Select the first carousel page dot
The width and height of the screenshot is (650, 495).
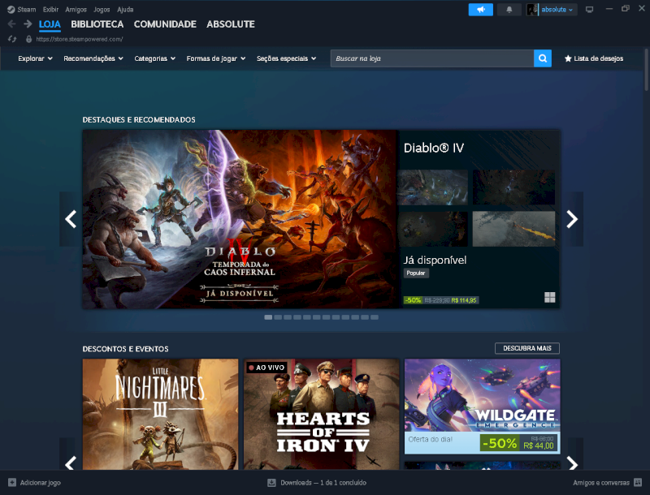268,317
